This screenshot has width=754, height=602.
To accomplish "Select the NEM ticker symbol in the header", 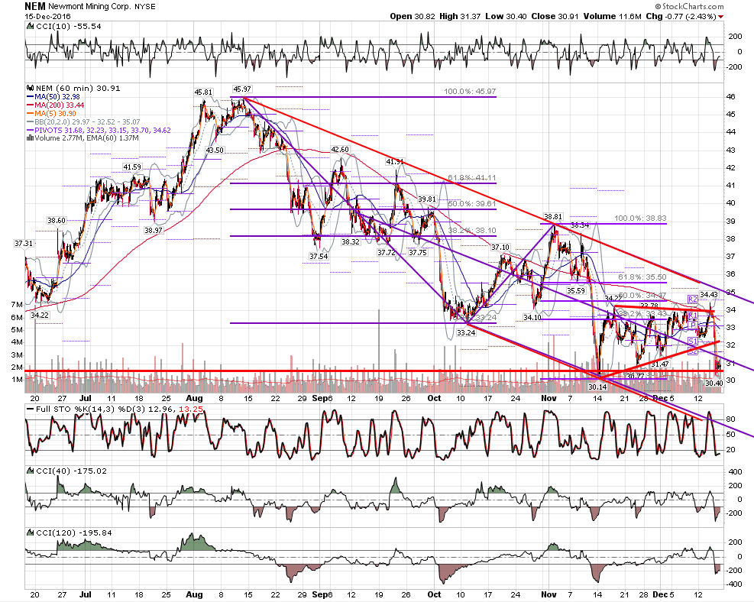I will click(35, 6).
